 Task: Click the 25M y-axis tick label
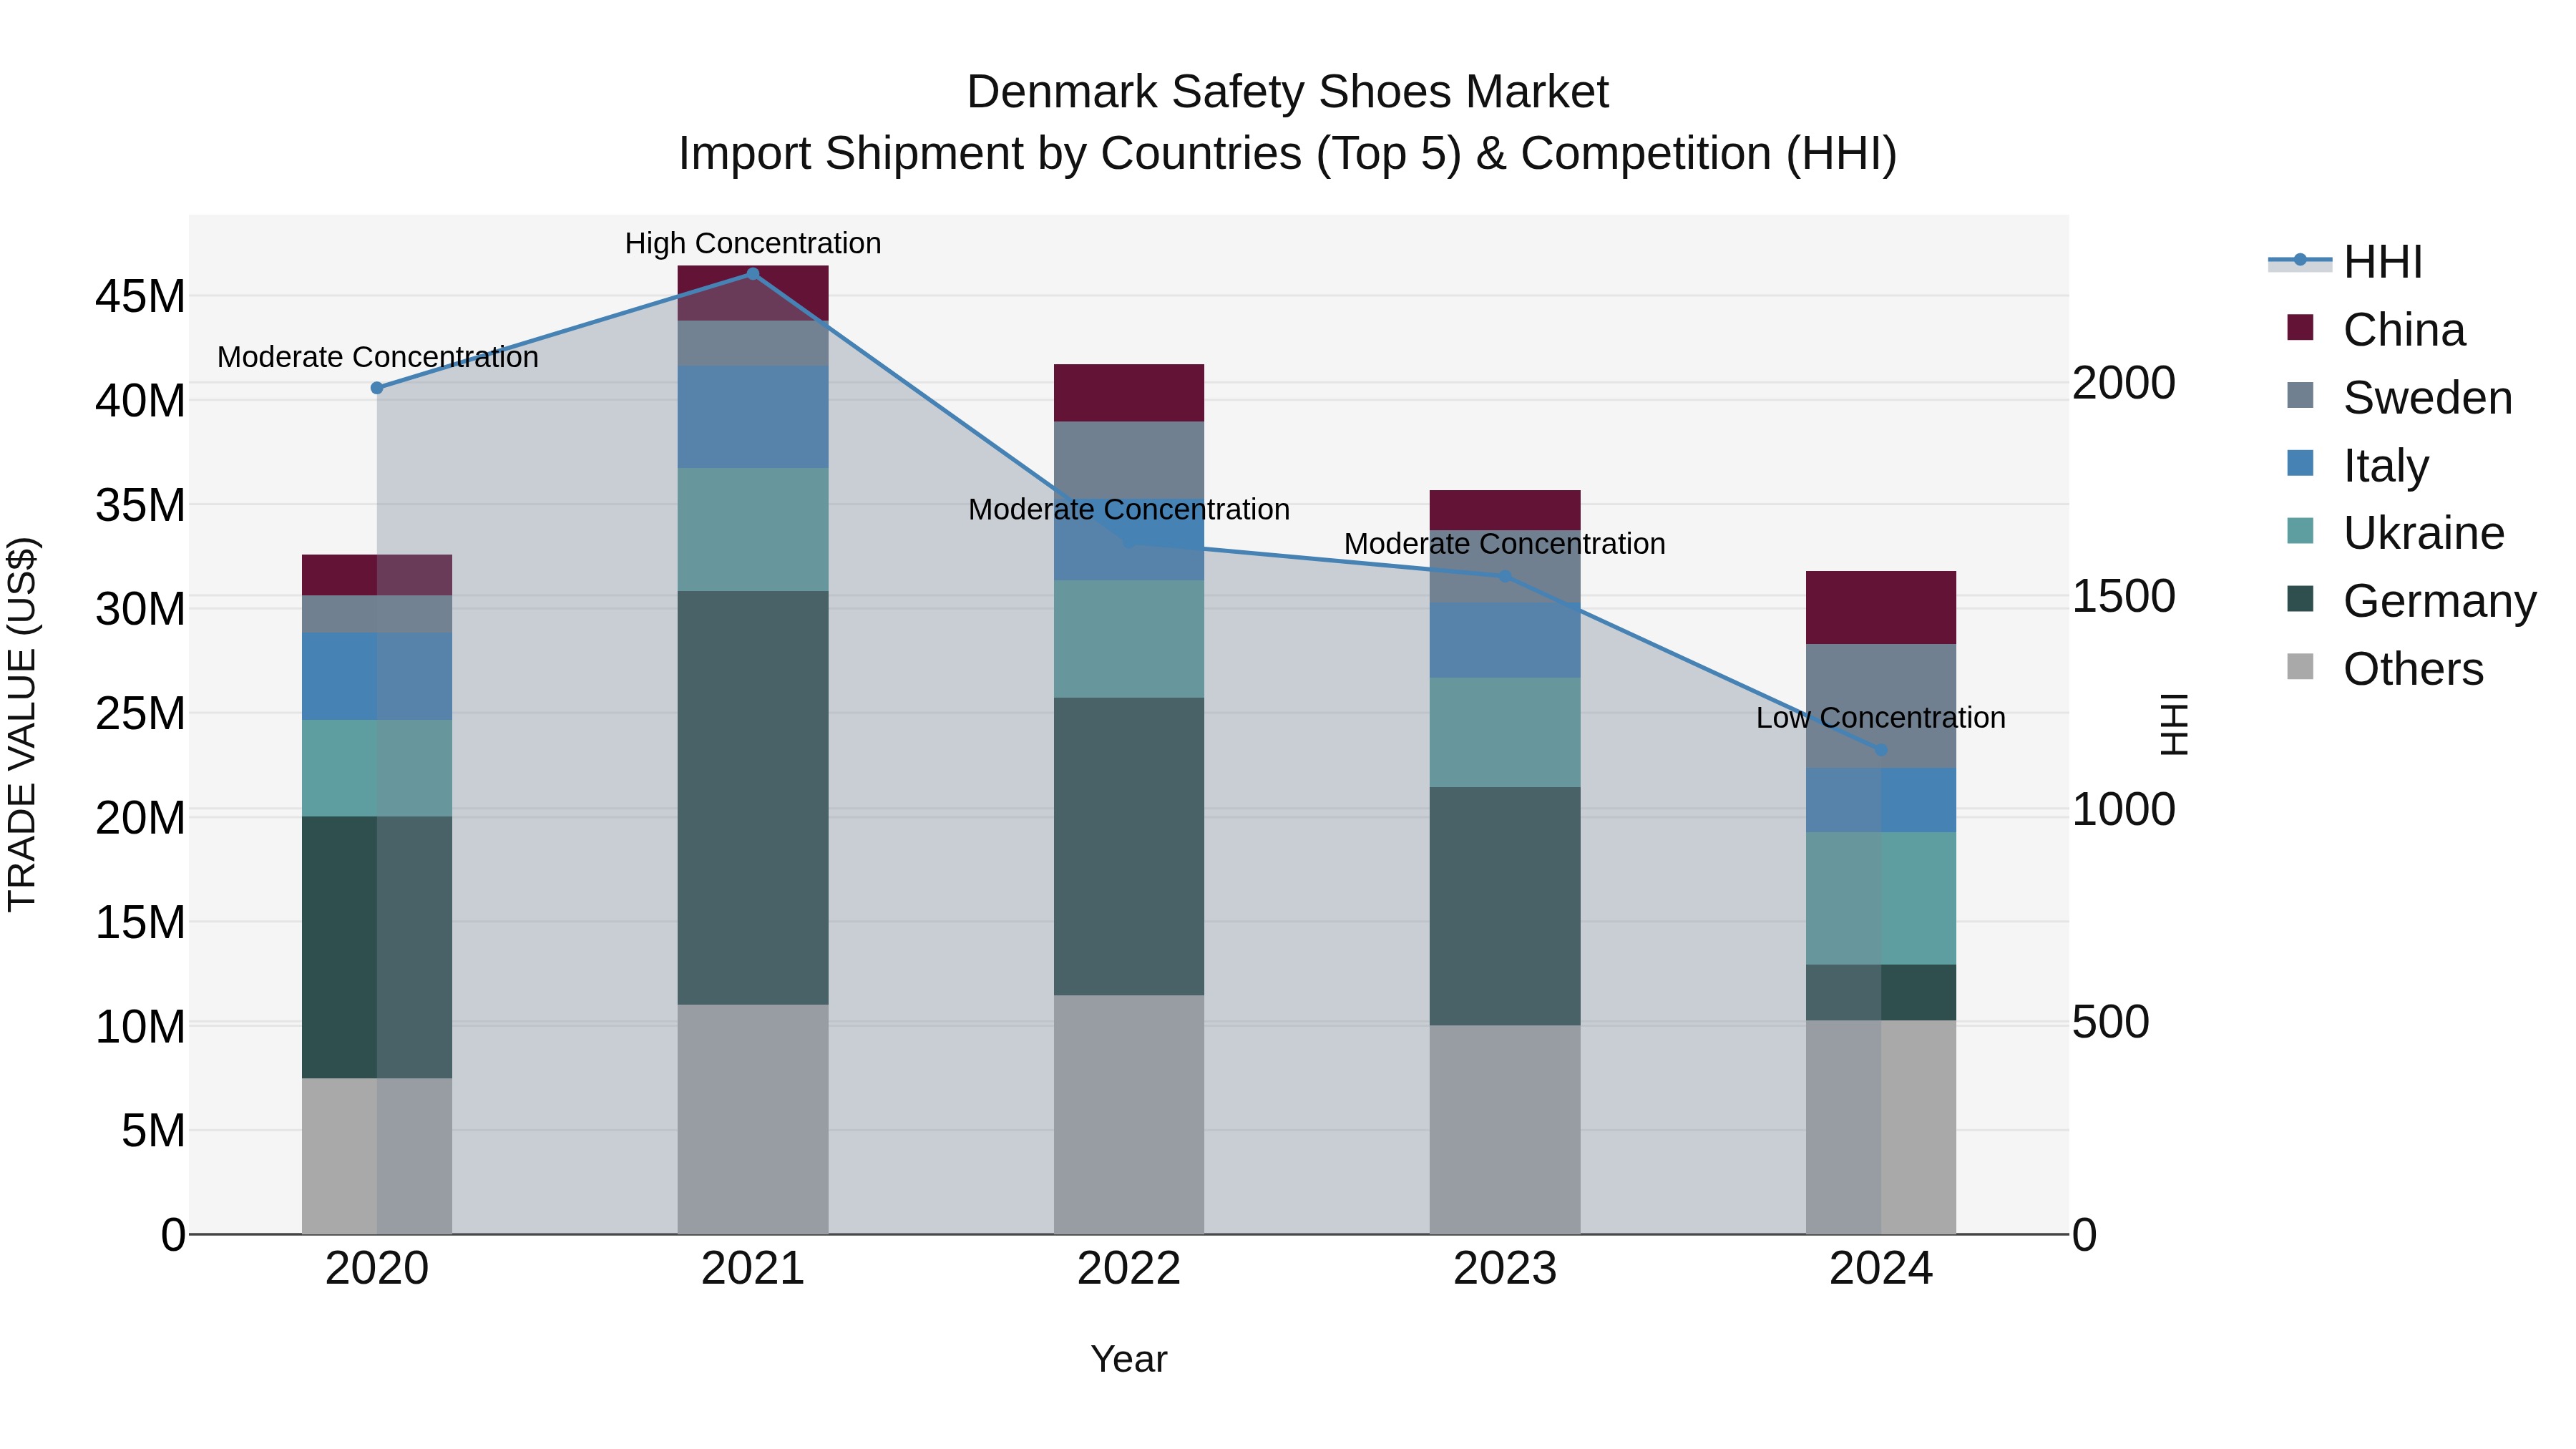[x=141, y=714]
